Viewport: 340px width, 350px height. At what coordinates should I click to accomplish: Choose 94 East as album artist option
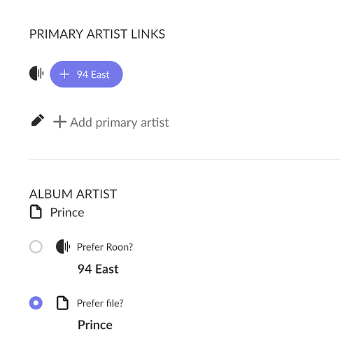[98, 269]
